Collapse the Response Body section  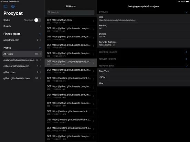point(187,66)
